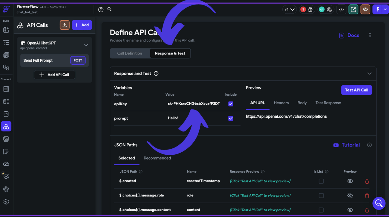Screen dimensions: 389x217
Task: Open the red issues counter badge
Action: click(303, 9)
